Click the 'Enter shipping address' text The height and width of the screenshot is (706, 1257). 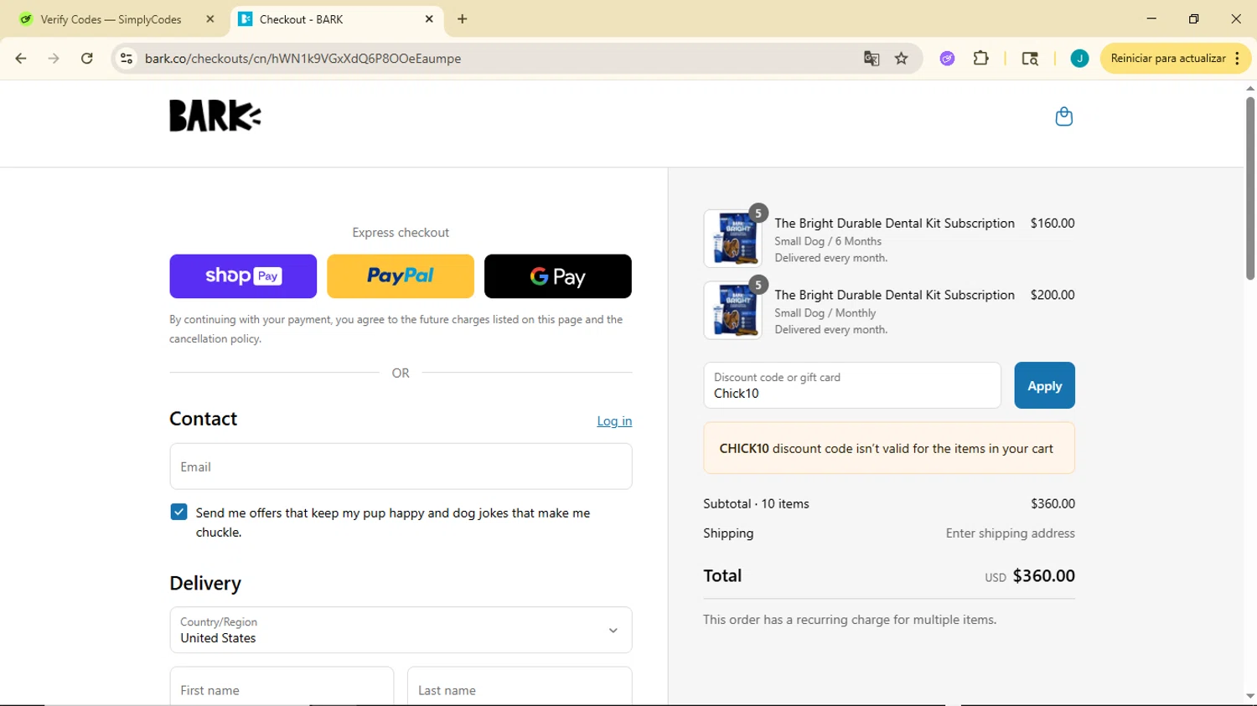click(x=1010, y=533)
